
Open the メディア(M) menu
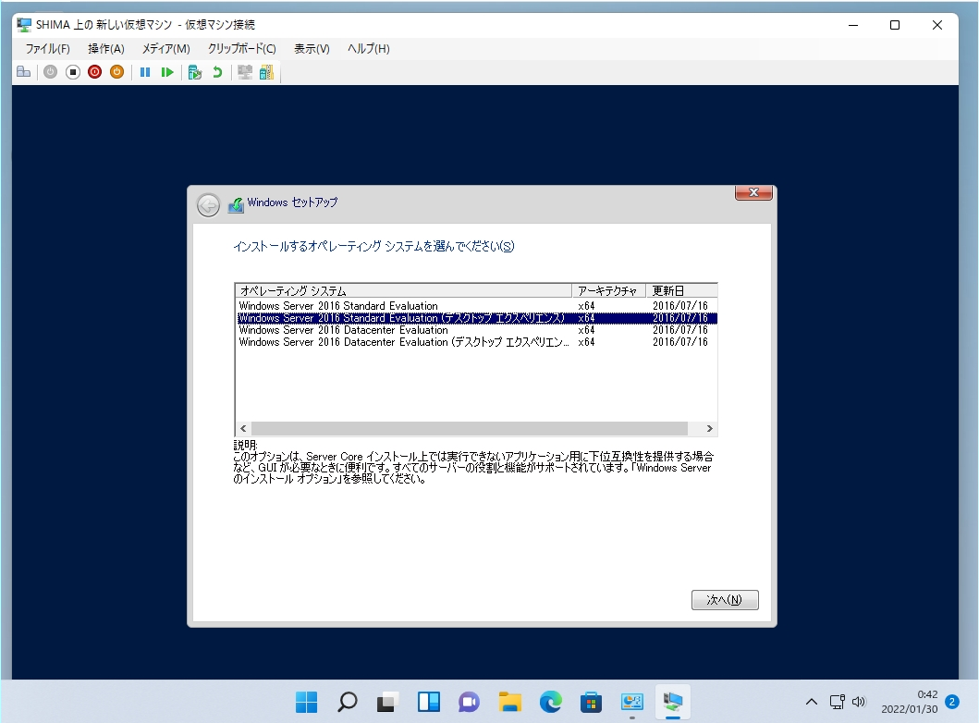click(x=166, y=49)
